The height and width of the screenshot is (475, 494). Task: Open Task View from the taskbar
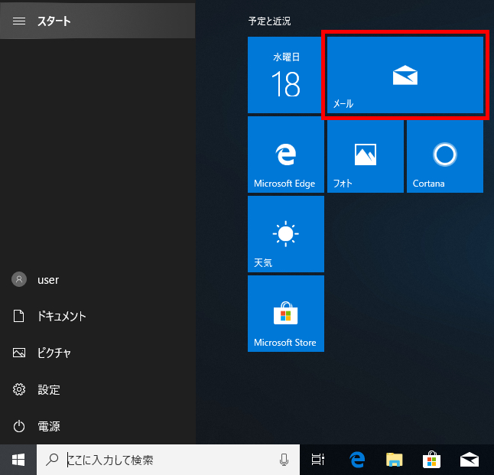coord(318,460)
